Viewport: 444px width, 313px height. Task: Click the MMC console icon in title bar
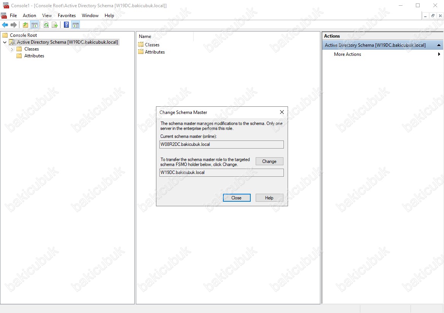[x=6, y=5]
